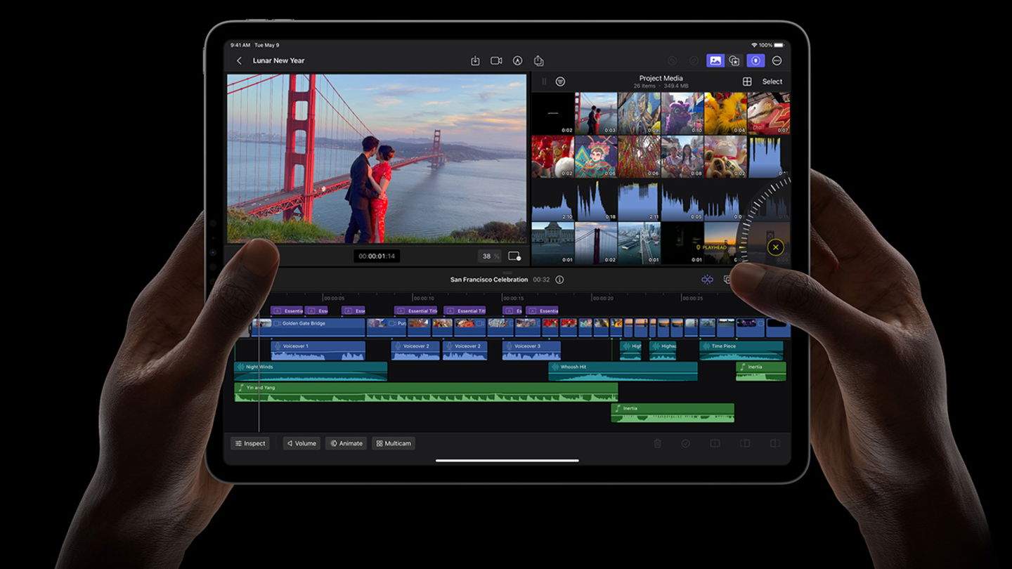Toggle timeline snapping icon
The width and height of the screenshot is (1012, 569).
[707, 279]
